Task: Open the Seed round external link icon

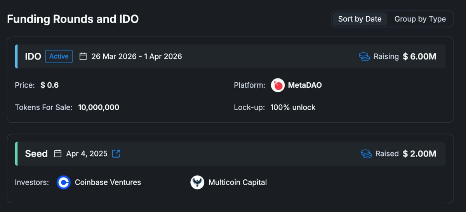Action: point(116,154)
